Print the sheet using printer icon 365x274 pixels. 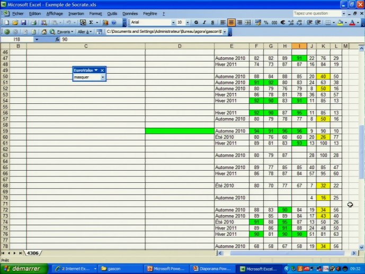pos(34,23)
